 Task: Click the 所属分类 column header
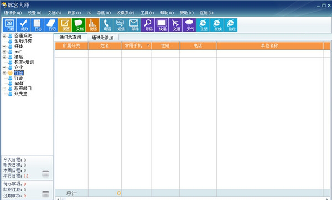tap(71, 46)
